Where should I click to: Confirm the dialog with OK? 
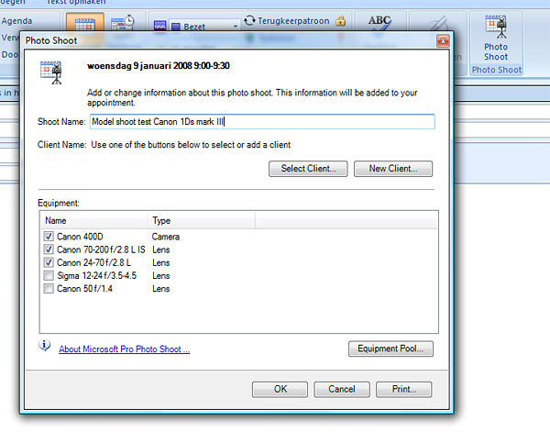280,390
